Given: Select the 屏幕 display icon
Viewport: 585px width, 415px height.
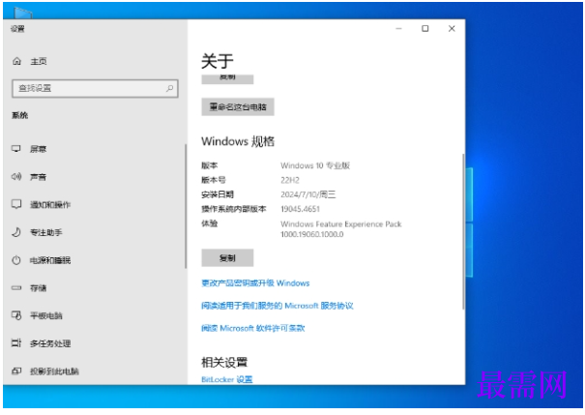Looking at the screenshot, I should pos(16,149).
